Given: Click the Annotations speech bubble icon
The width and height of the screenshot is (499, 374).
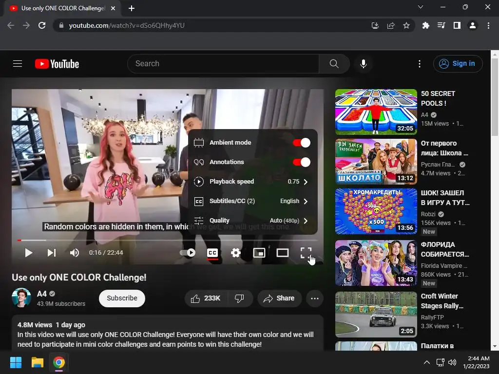Looking at the screenshot, I should [199, 162].
